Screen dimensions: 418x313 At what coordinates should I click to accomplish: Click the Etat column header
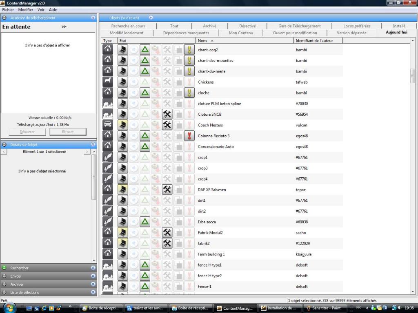156,41
